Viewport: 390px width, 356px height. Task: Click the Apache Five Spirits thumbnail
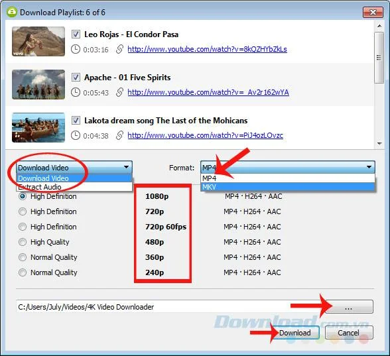38,85
